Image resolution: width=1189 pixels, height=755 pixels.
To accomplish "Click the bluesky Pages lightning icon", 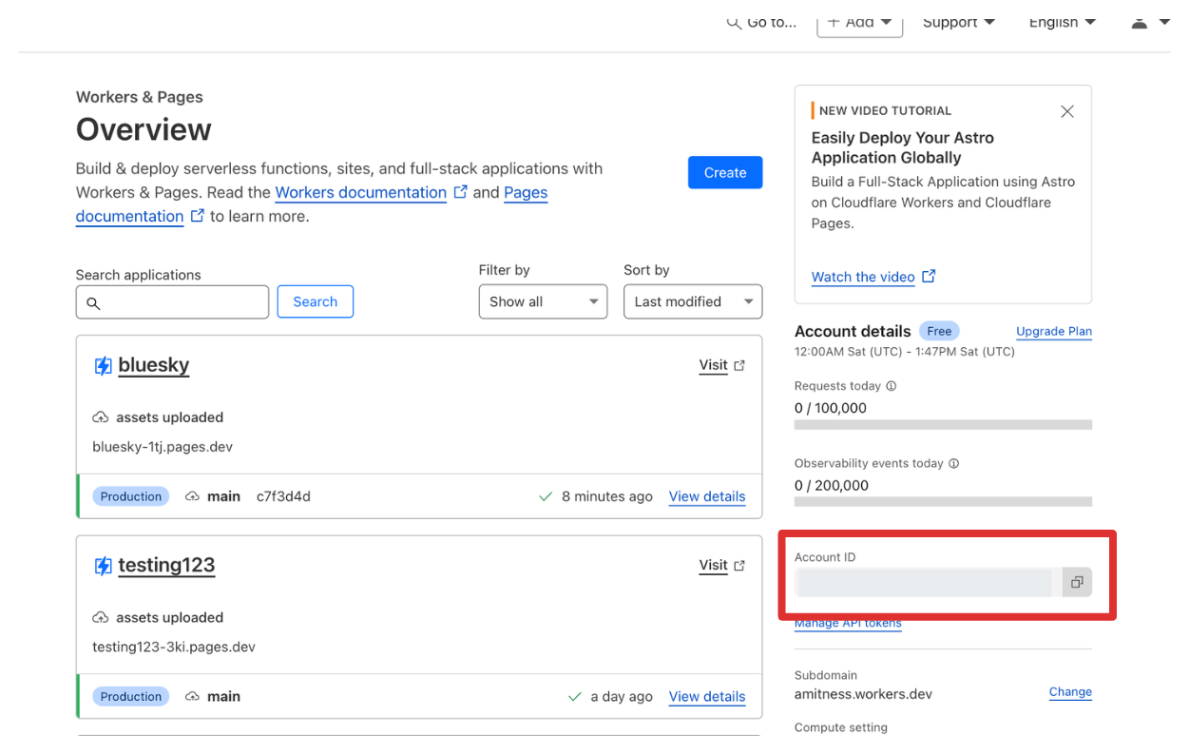I will point(103,366).
